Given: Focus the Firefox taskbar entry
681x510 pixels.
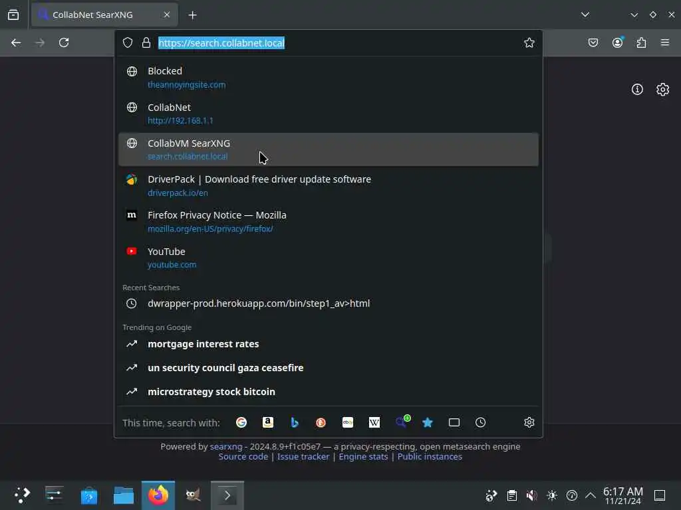Looking at the screenshot, I should point(158,495).
